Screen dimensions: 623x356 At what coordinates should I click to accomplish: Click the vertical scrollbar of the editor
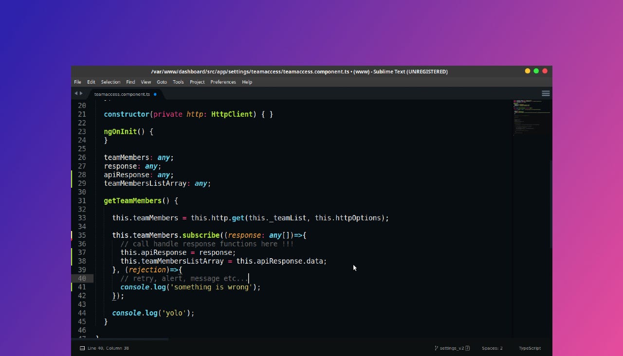[x=551, y=204]
